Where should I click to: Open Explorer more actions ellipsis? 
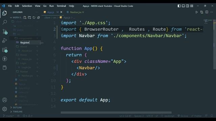[37, 12]
